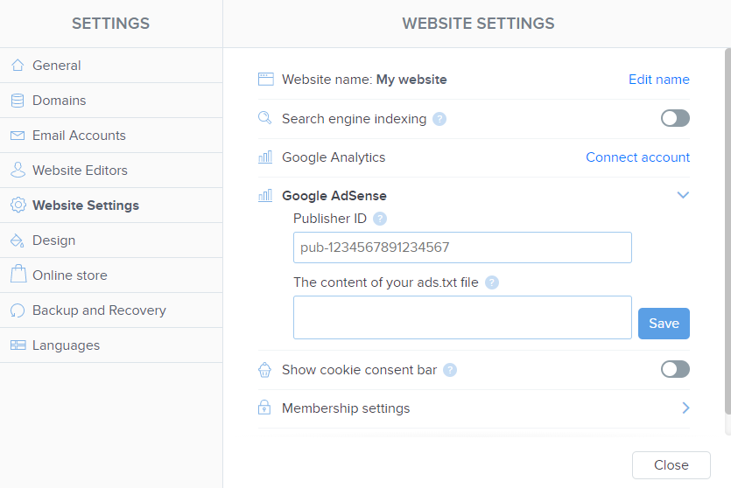
Task: Open the General settings section
Action: click(x=111, y=66)
